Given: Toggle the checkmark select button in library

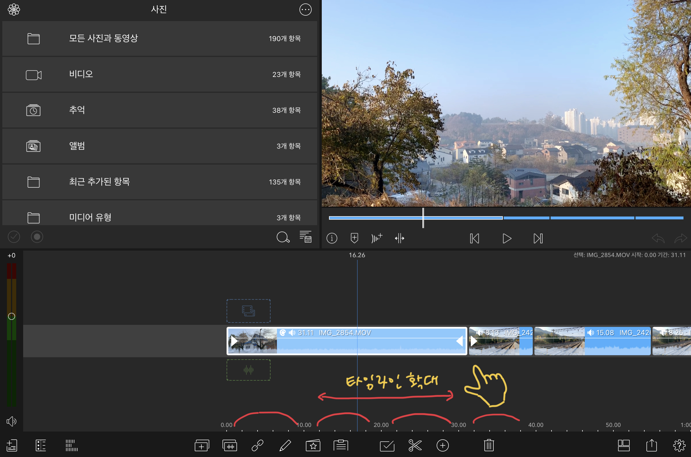Looking at the screenshot, I should [x=14, y=237].
